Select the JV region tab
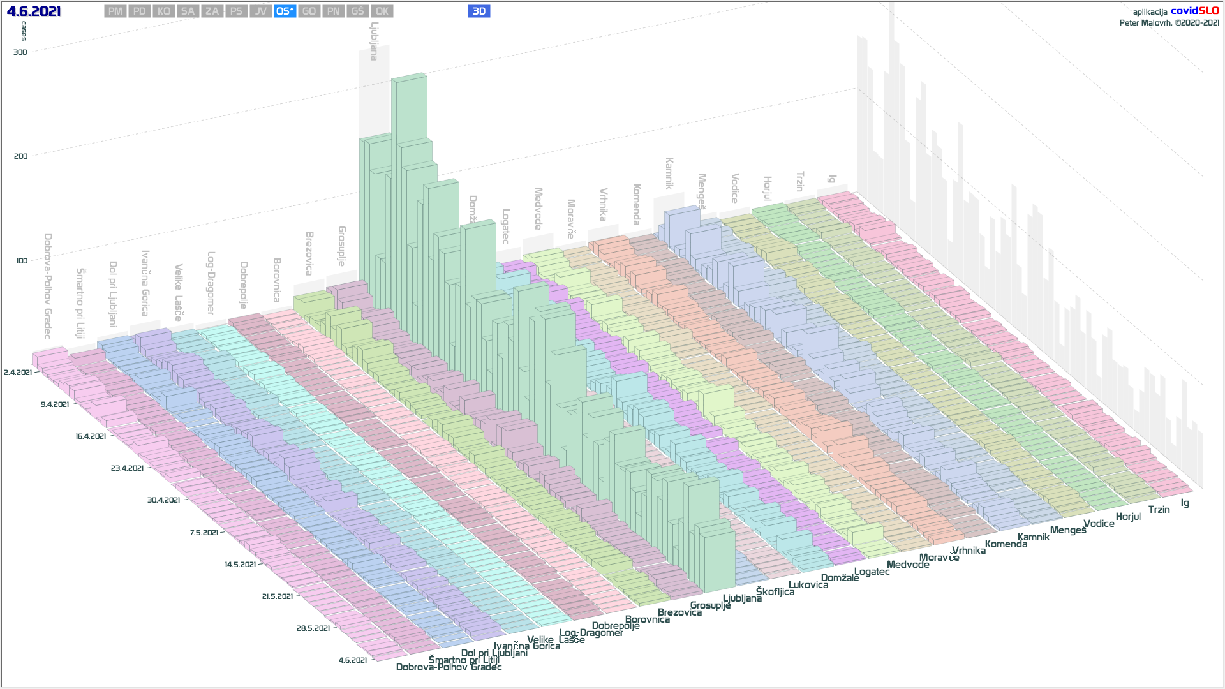 pos(260,11)
